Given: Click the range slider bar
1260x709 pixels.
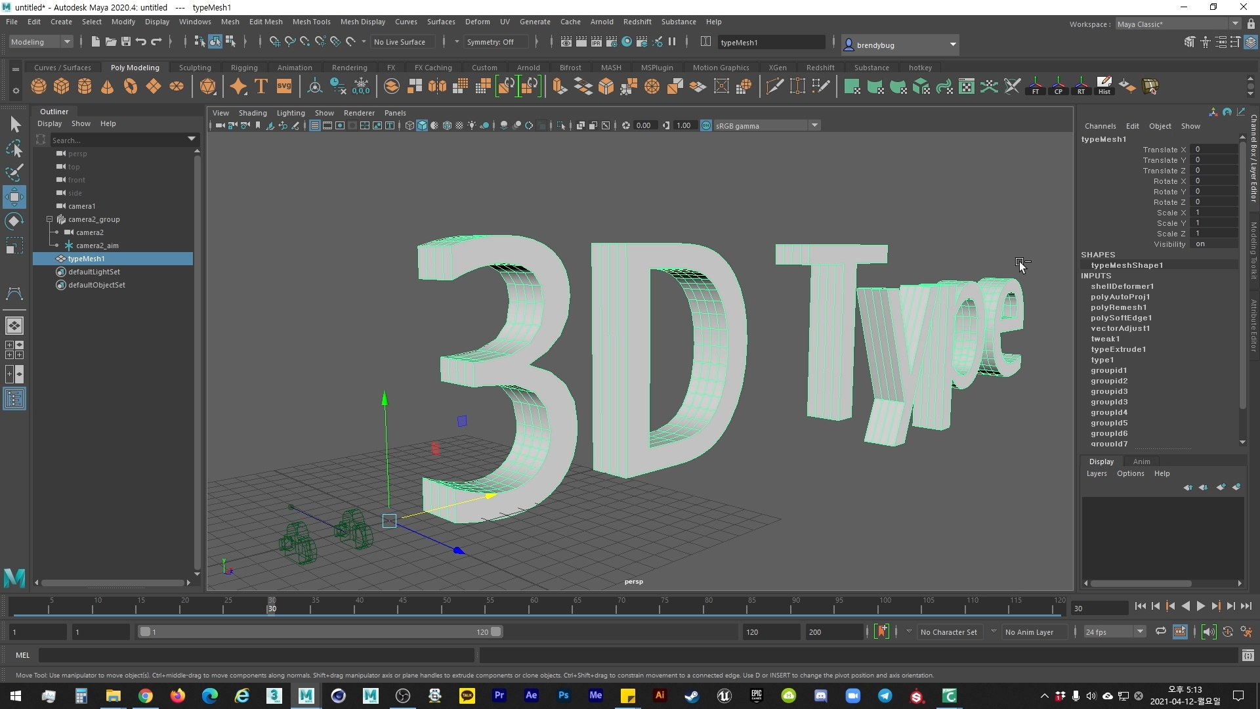Looking at the screenshot, I should (x=320, y=632).
